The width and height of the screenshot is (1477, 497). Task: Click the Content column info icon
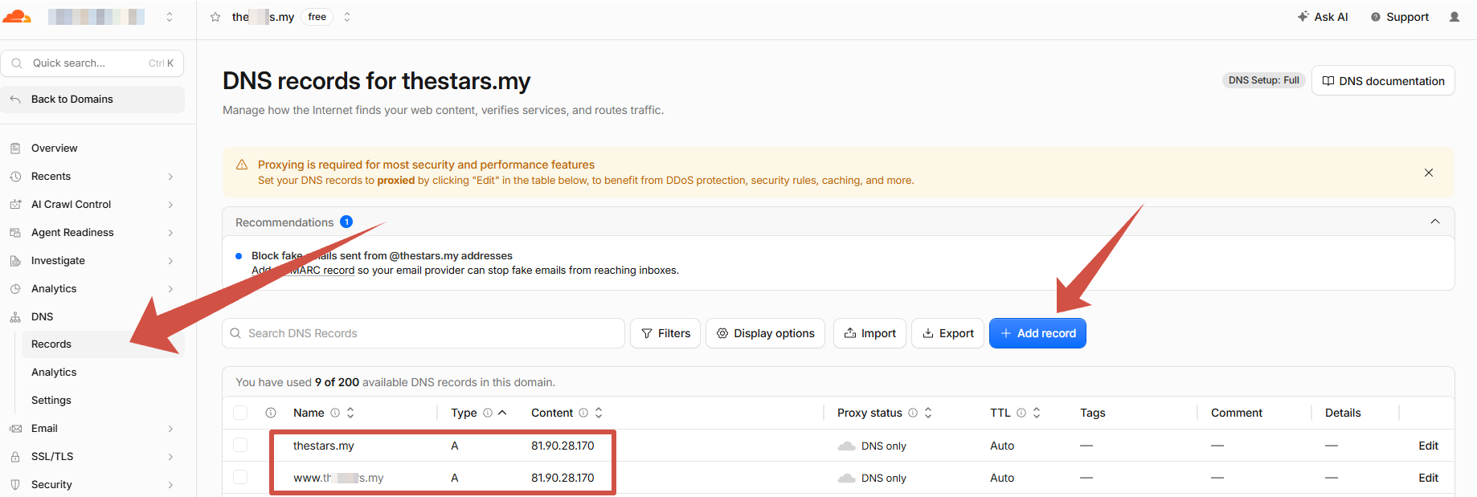[583, 413]
